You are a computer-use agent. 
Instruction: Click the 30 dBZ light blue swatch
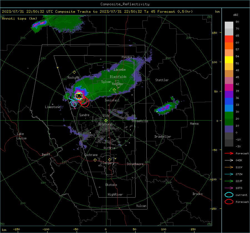coord(229,108)
